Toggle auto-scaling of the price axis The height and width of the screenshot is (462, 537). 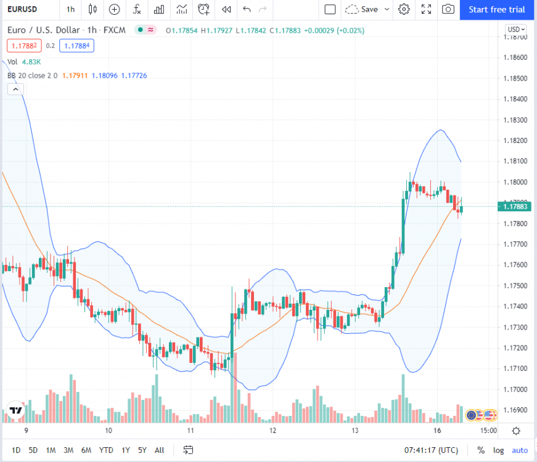click(x=519, y=450)
